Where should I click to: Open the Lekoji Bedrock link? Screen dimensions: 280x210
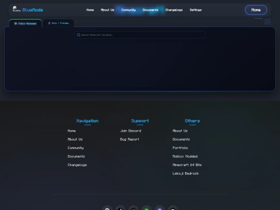[186, 174]
